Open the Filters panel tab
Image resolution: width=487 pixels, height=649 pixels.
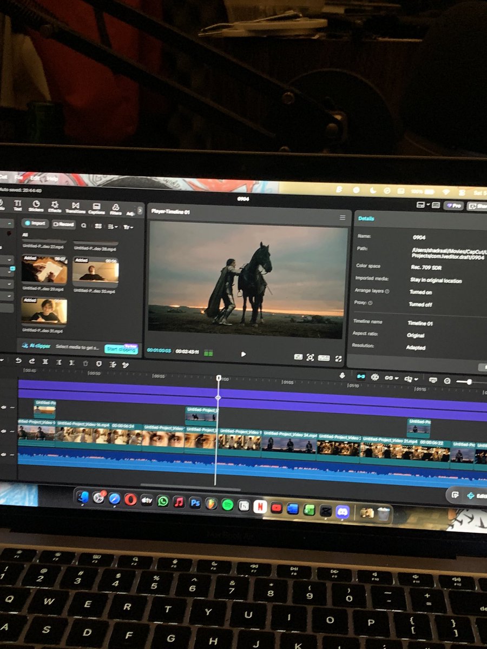115,209
